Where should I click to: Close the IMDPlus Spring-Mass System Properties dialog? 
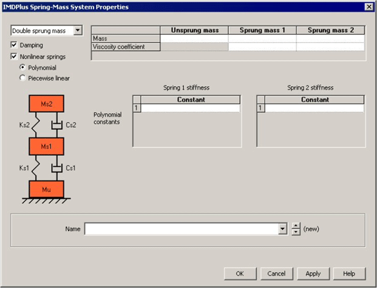pos(369,7)
